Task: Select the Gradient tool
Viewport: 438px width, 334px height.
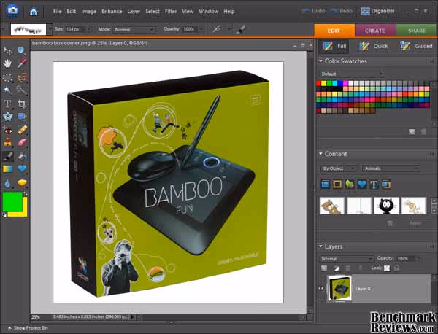Action: click(x=7, y=168)
